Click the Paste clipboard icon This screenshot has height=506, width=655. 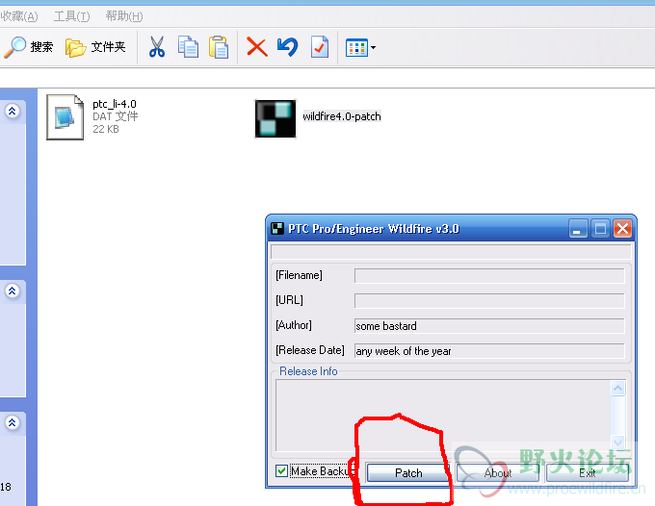[x=219, y=47]
